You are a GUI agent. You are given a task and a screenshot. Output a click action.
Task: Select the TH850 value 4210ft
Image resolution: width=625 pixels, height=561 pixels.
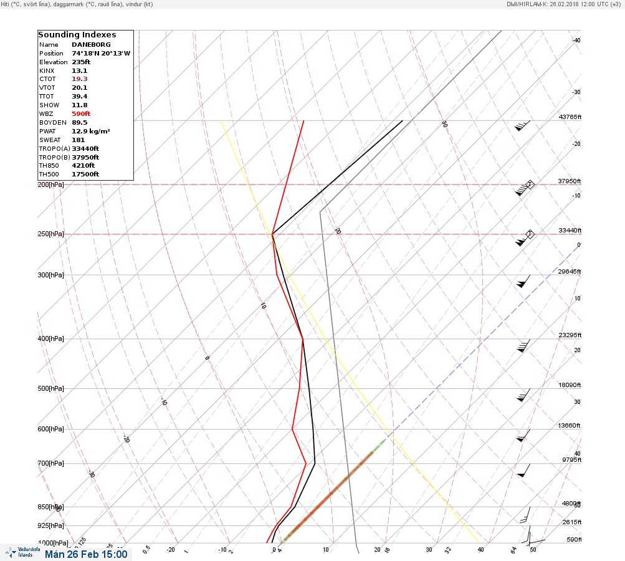point(83,165)
